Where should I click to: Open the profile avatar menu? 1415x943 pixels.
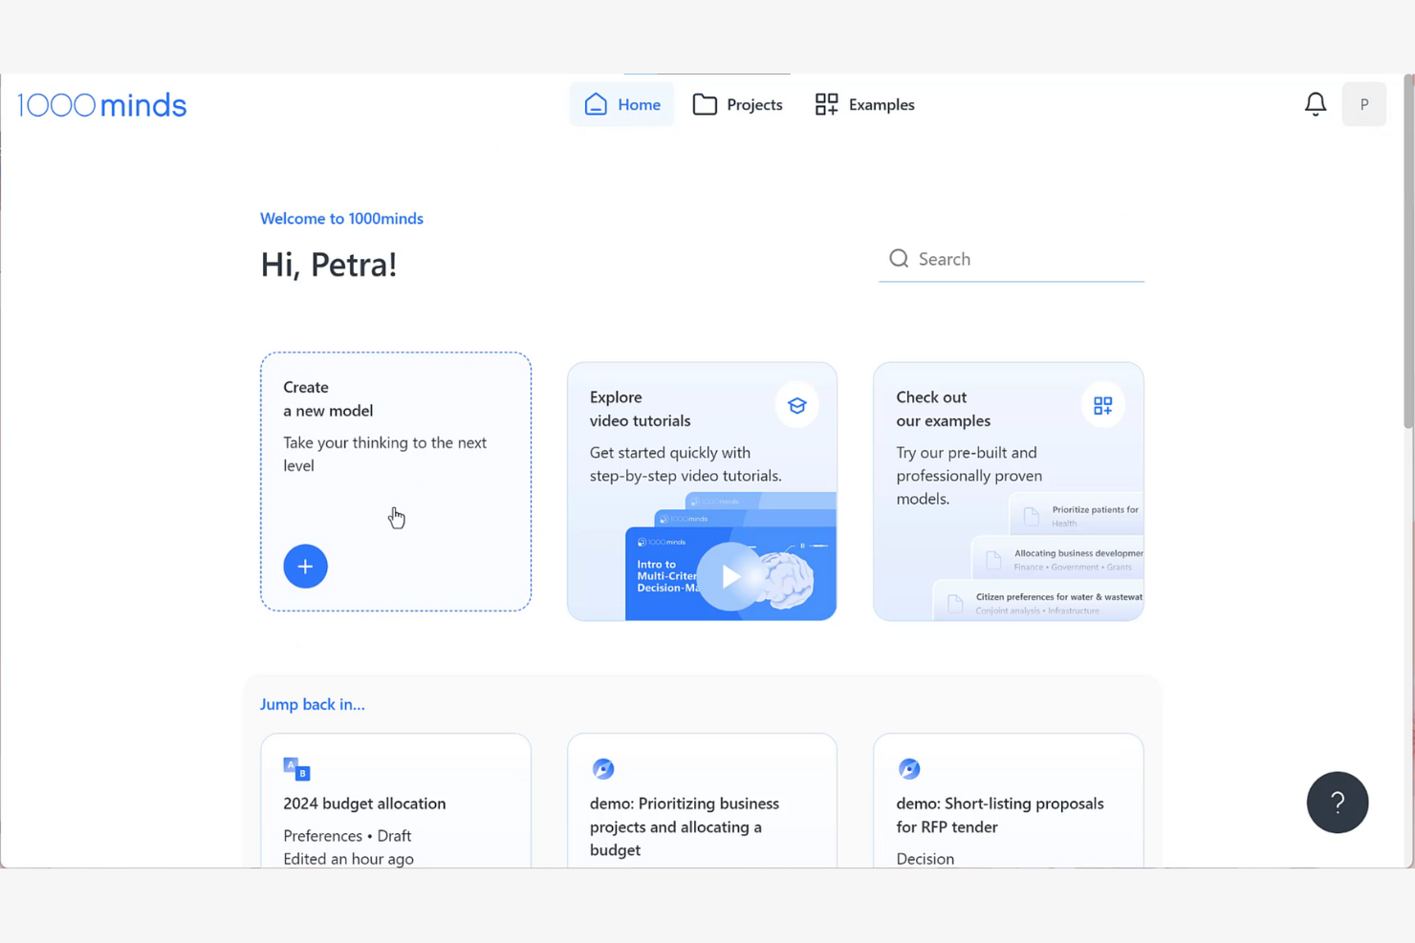(1364, 104)
